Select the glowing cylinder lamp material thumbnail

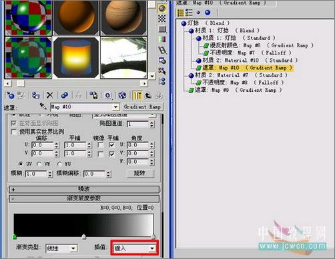[76, 57]
